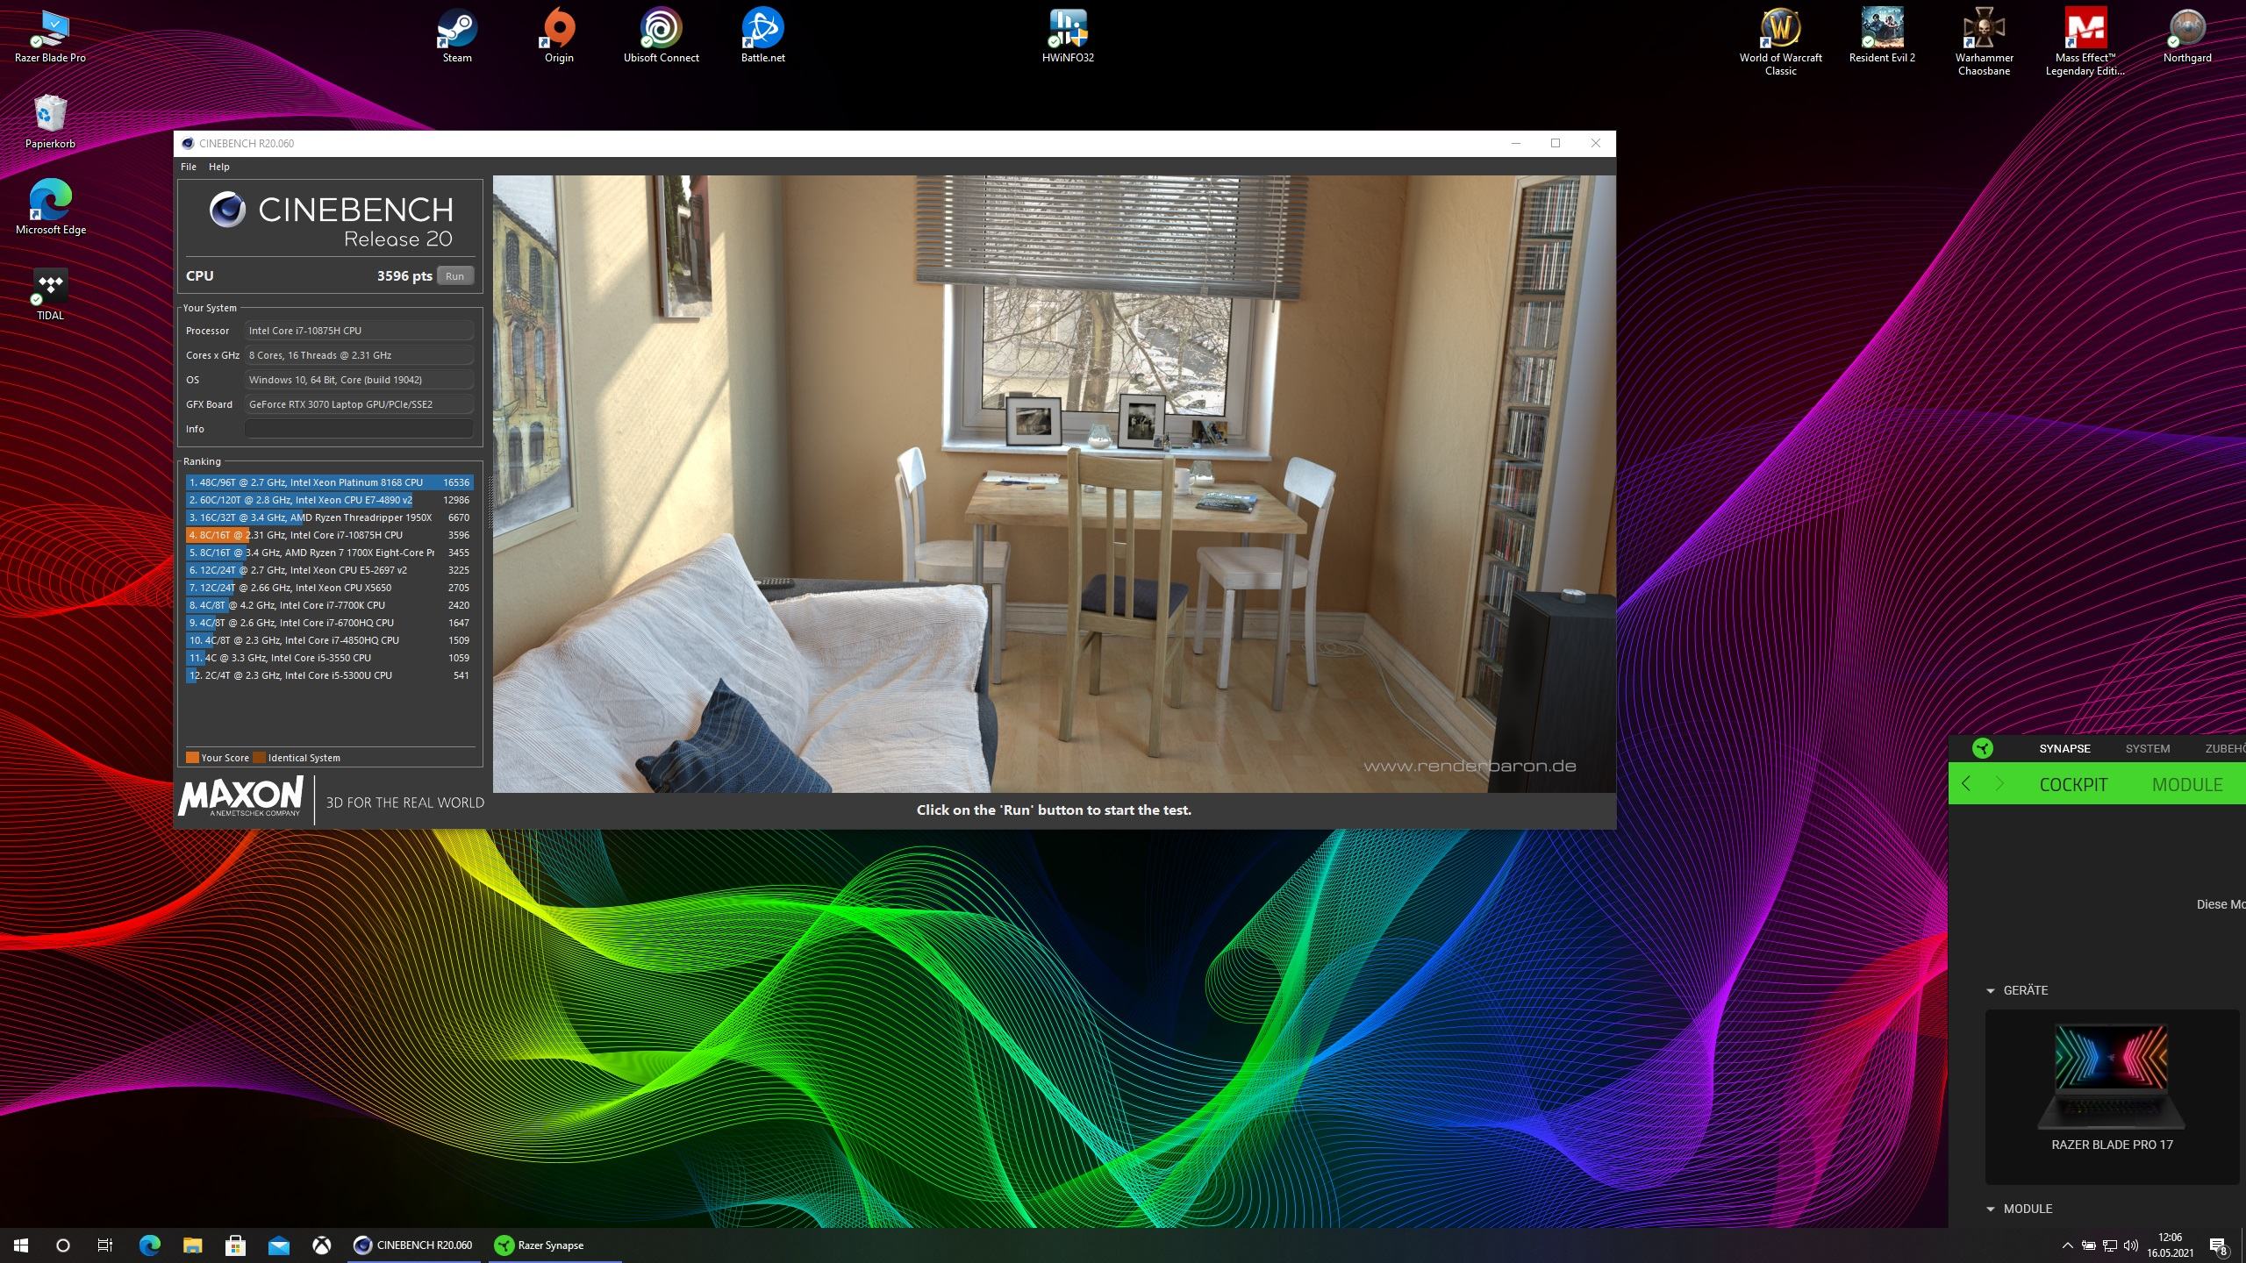Image resolution: width=2246 pixels, height=1263 pixels.
Task: Open the Cinebench Help menu
Action: (219, 167)
